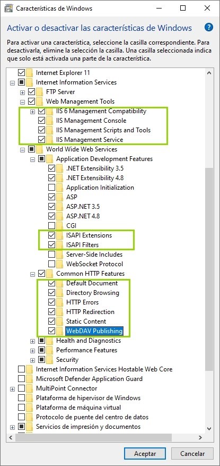The height and width of the screenshot is (466, 220).
Task: Select the Internet Explorer 11 folder icon
Action: [29, 73]
